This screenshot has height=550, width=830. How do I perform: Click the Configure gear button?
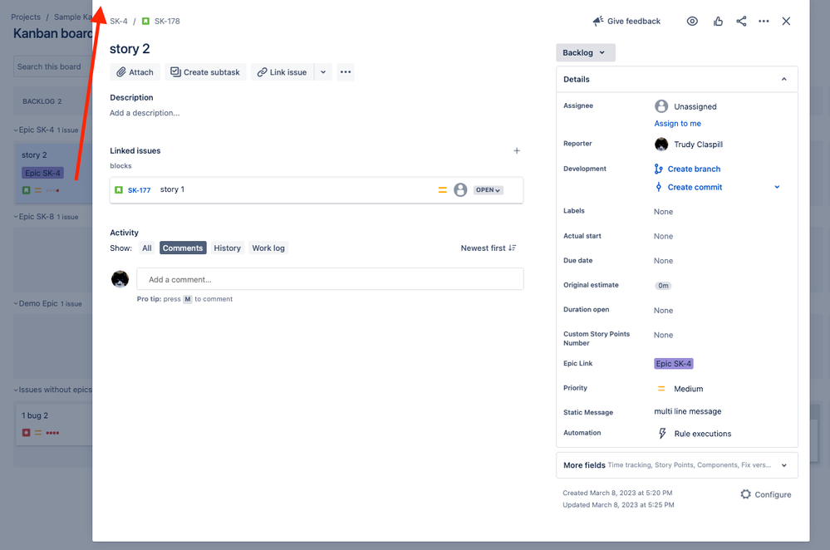coord(766,494)
